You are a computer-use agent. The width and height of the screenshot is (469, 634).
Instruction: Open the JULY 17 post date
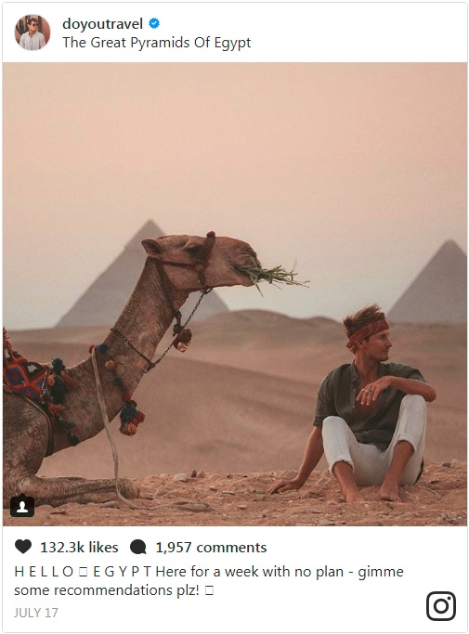(36, 613)
